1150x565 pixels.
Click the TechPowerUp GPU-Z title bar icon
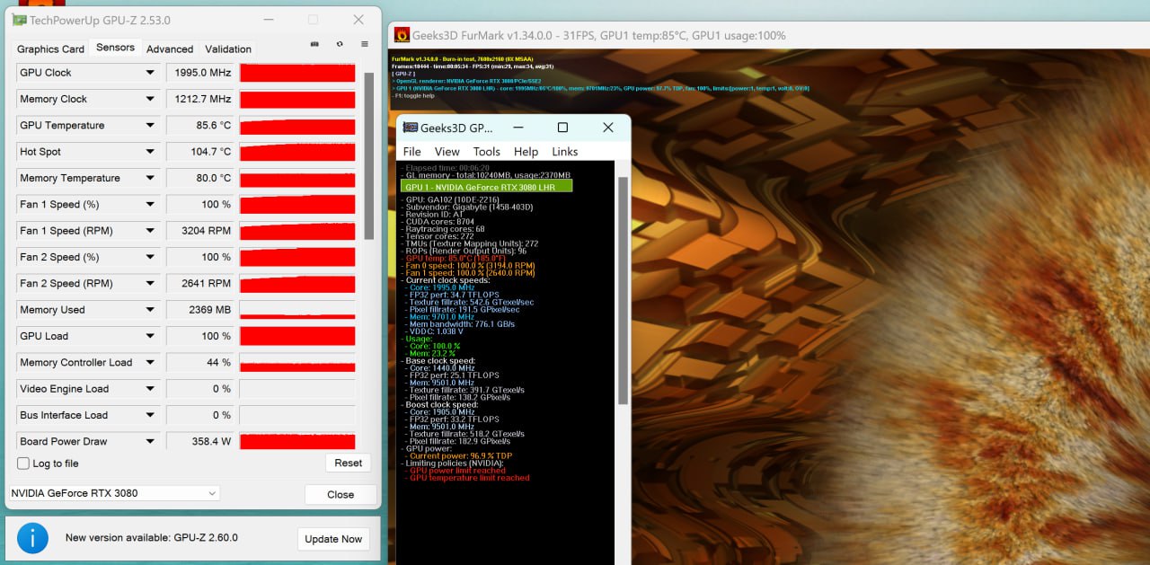(18, 20)
